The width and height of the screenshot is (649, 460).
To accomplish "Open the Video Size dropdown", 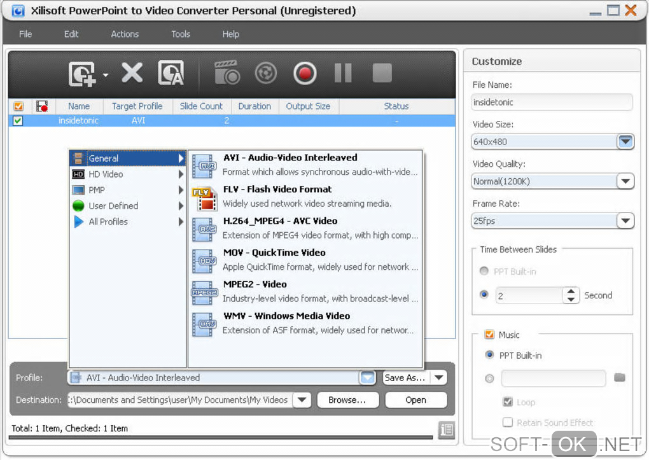I will pyautogui.click(x=625, y=142).
